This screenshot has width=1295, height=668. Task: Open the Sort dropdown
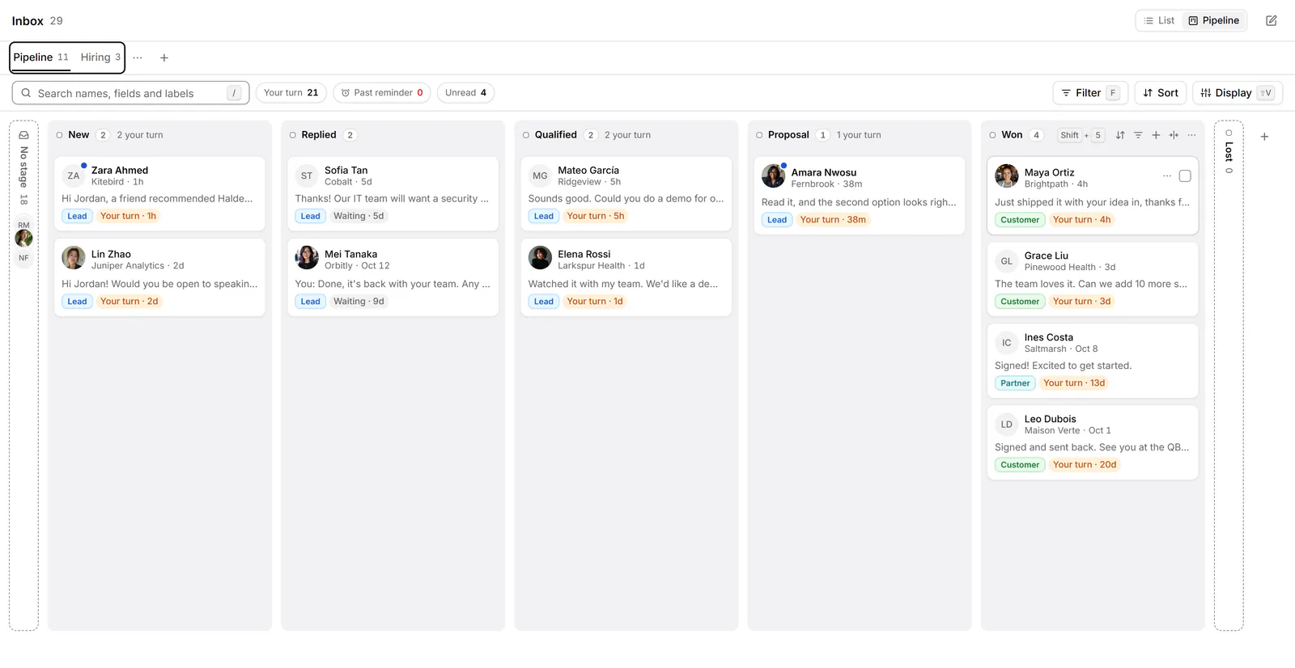tap(1161, 93)
